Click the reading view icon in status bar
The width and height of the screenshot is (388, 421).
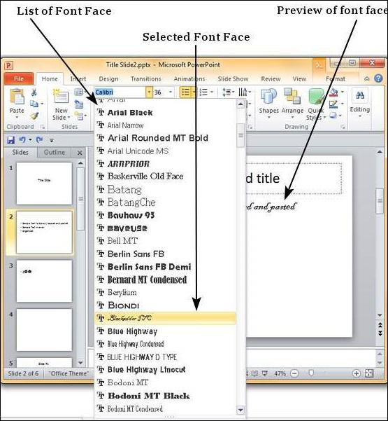(254, 373)
